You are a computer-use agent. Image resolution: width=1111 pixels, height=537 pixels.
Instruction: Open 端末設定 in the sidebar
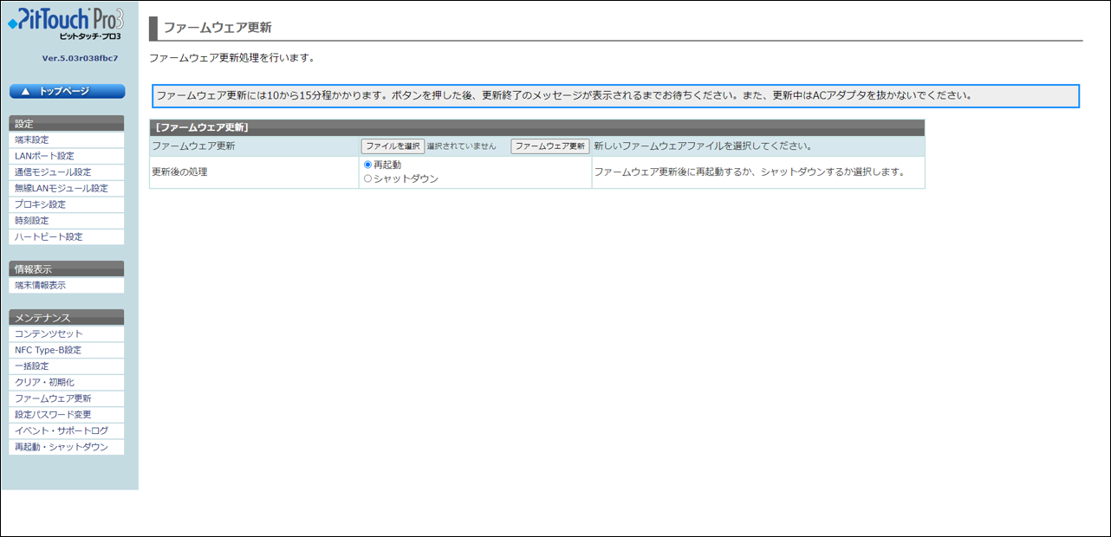(32, 139)
